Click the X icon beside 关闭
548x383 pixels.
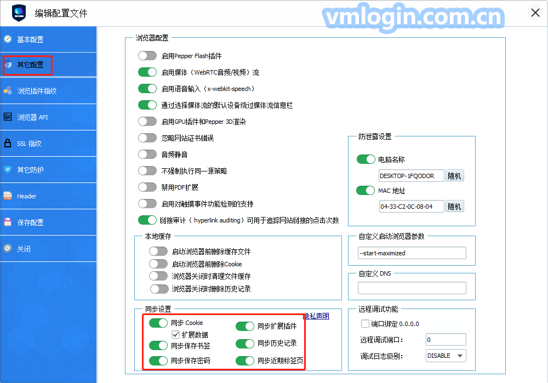(x=8, y=249)
